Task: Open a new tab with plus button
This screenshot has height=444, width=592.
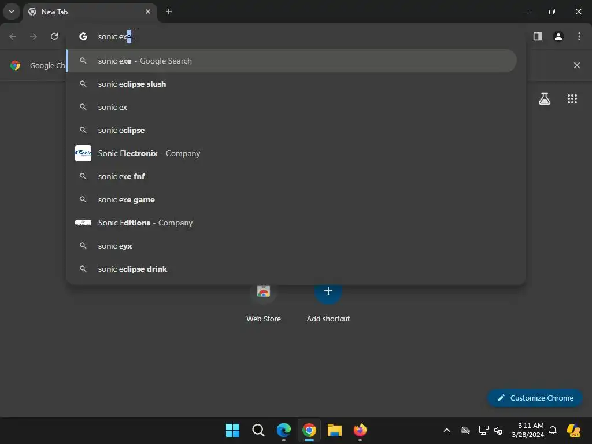Action: 169,12
